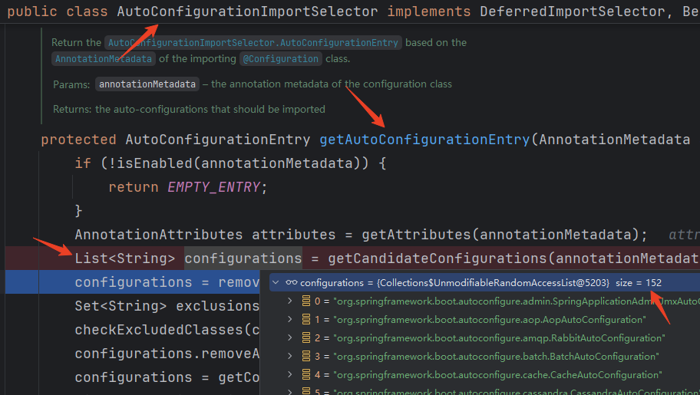The image size is (700, 395).
Task: Click the AutoConfigurationImportSelector class name
Action: (x=247, y=12)
